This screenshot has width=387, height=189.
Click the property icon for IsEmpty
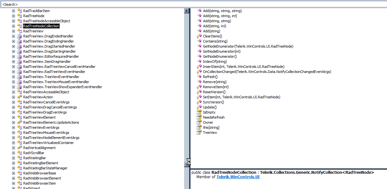click(x=199, y=112)
